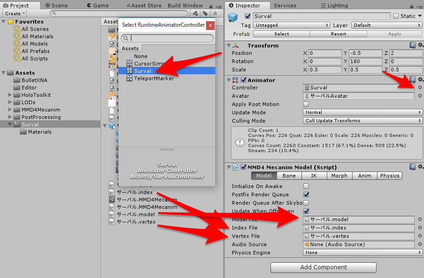Toggle Postfix Render Queue checkbox
The width and height of the screenshot is (424, 278).
coord(306,195)
